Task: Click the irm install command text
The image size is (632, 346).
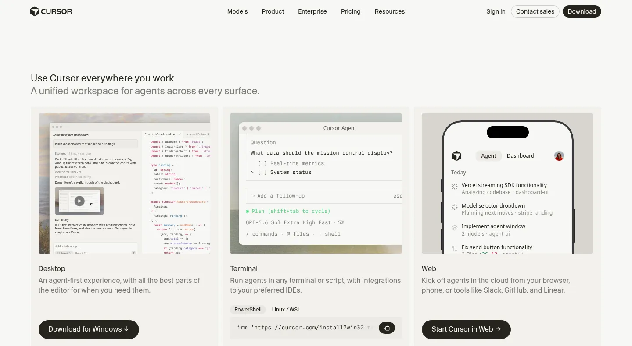Action: tap(305, 328)
